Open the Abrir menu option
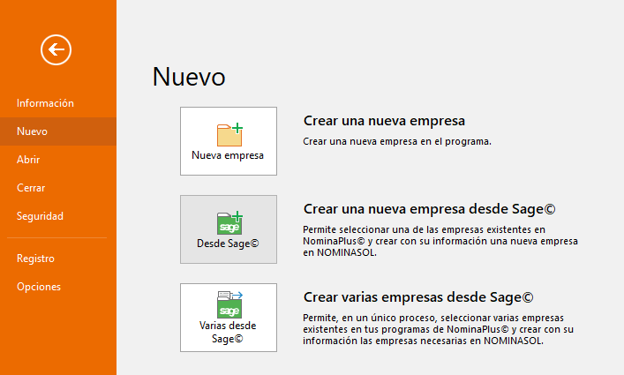The height and width of the screenshot is (375, 624). pyautogui.click(x=28, y=160)
